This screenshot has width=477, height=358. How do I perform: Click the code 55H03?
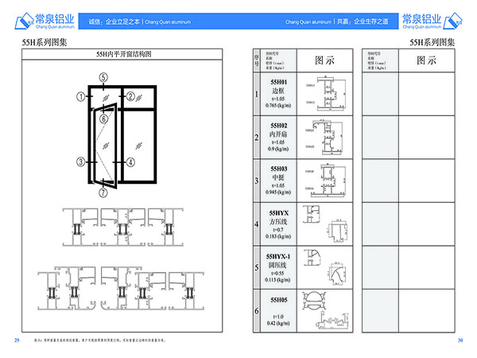pyautogui.click(x=279, y=169)
